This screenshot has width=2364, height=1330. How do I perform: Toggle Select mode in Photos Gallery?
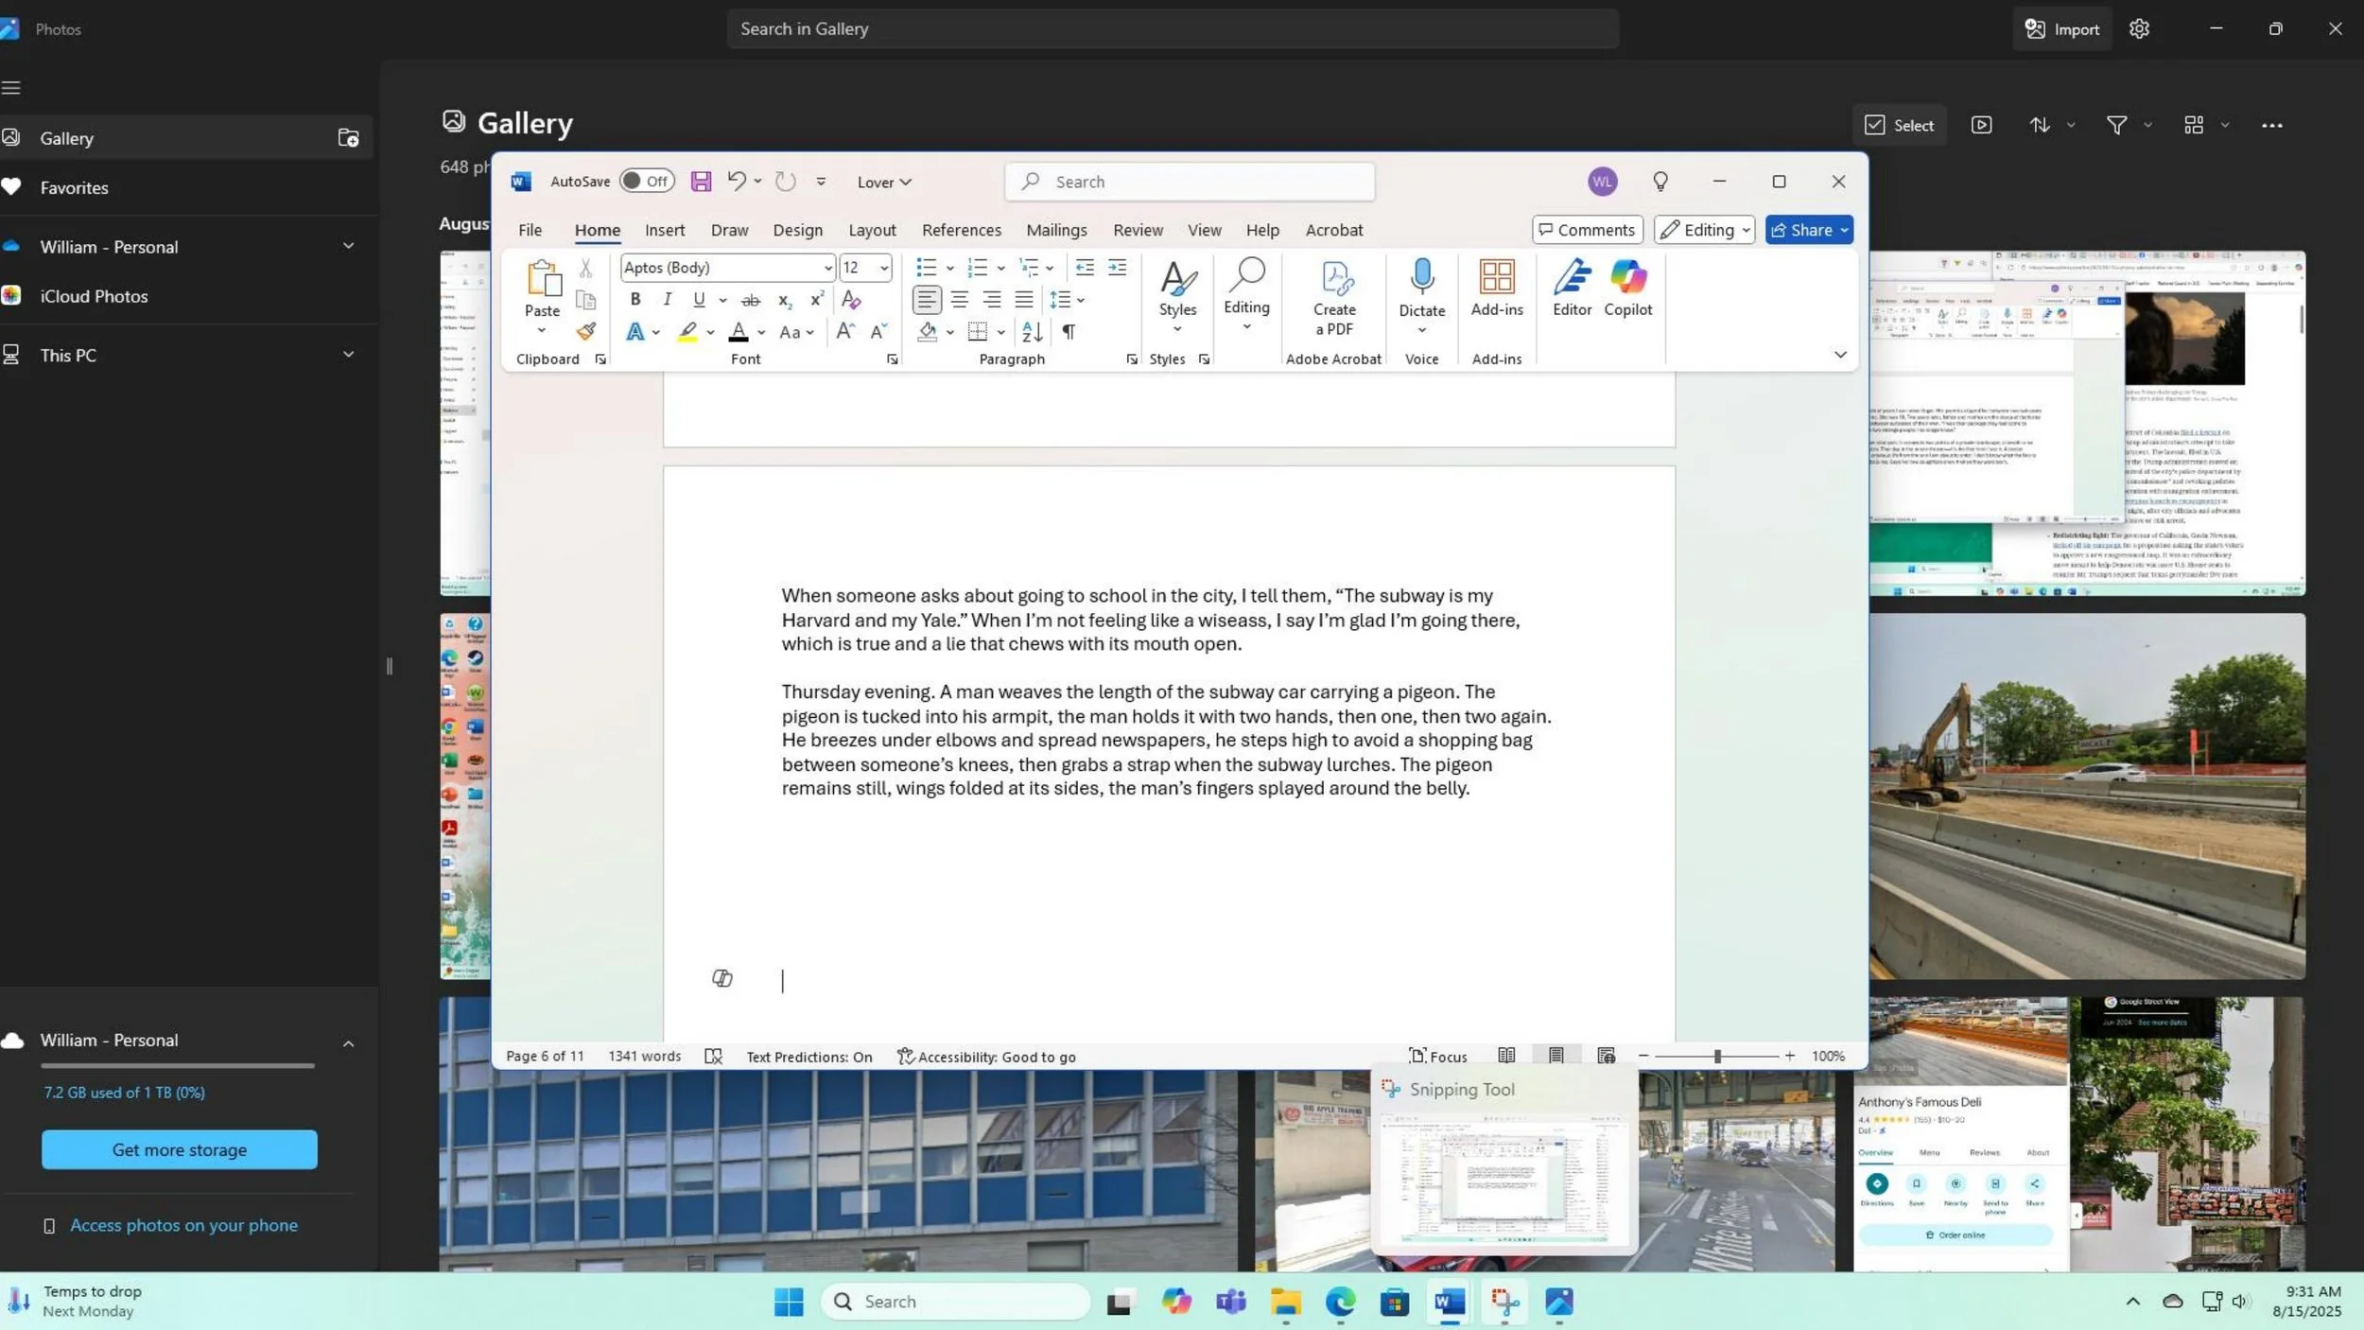(1899, 125)
